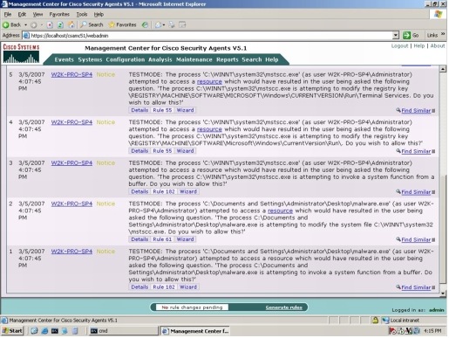Click Find Similar for event 3
The height and width of the screenshot is (338, 449).
(x=416, y=192)
